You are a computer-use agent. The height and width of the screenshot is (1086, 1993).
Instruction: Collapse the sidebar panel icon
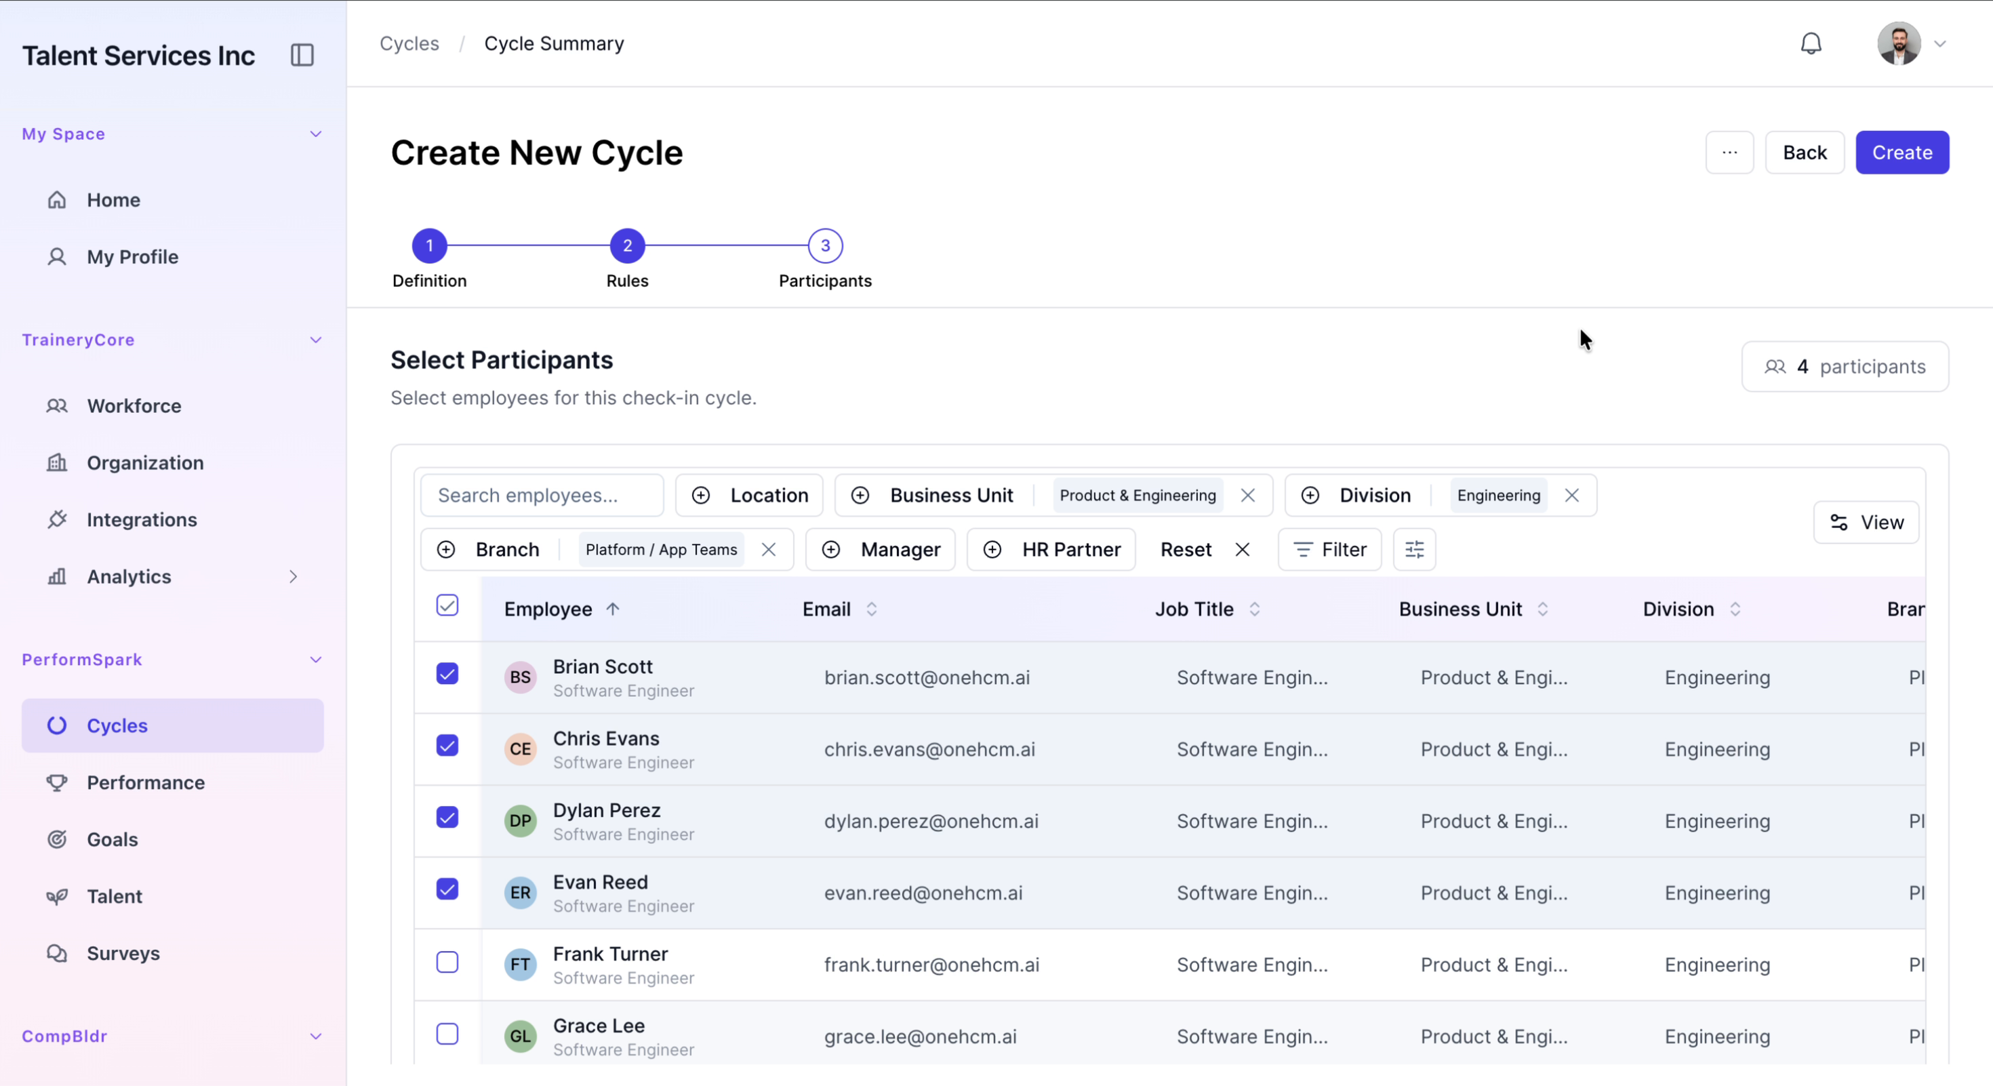point(302,55)
